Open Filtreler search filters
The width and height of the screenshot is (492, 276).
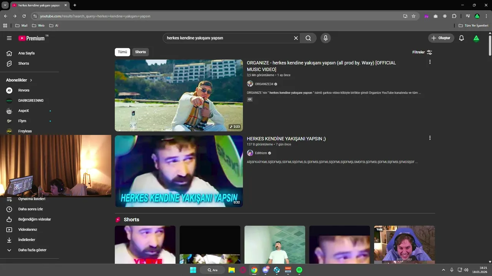click(422, 52)
